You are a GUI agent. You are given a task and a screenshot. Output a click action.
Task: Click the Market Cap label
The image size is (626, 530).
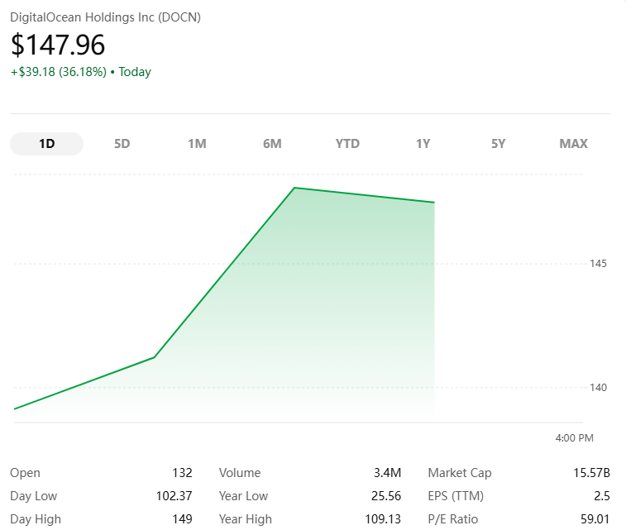(460, 473)
